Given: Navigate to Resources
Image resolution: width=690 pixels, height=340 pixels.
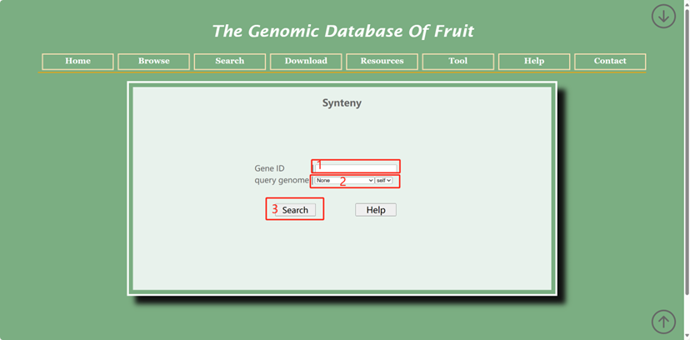Looking at the screenshot, I should [x=382, y=61].
